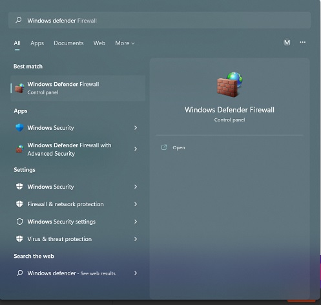Open the More filter dropdown
Viewport: 321px width, 305px height.
coord(125,43)
